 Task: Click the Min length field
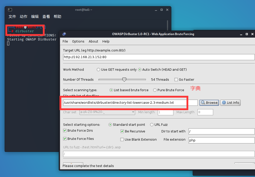click(165, 112)
